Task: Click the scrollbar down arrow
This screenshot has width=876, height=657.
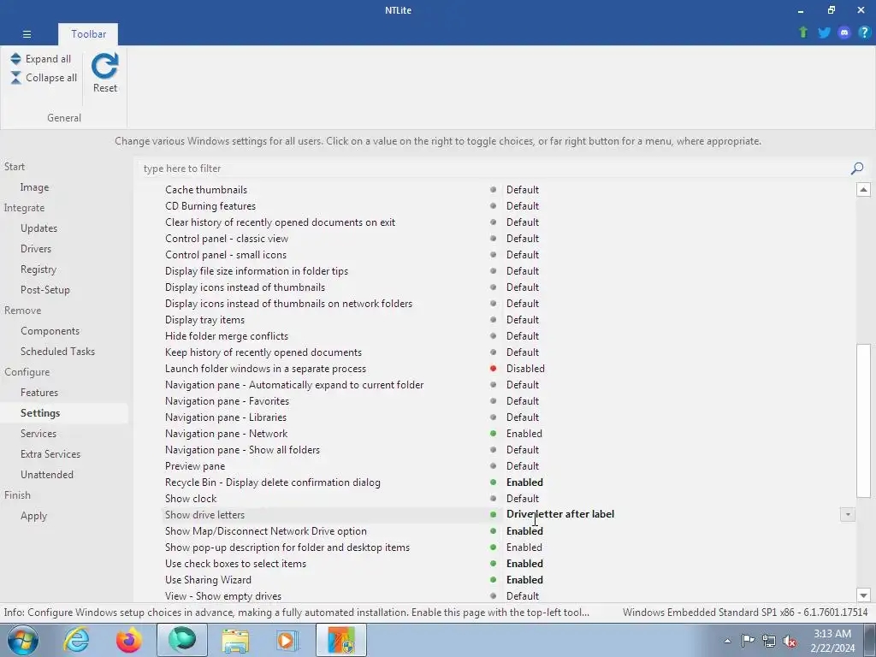Action: pyautogui.click(x=863, y=595)
